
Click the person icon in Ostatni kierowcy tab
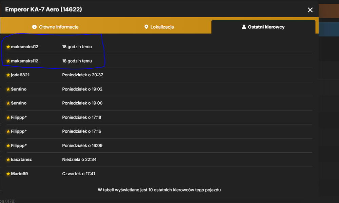click(x=244, y=27)
